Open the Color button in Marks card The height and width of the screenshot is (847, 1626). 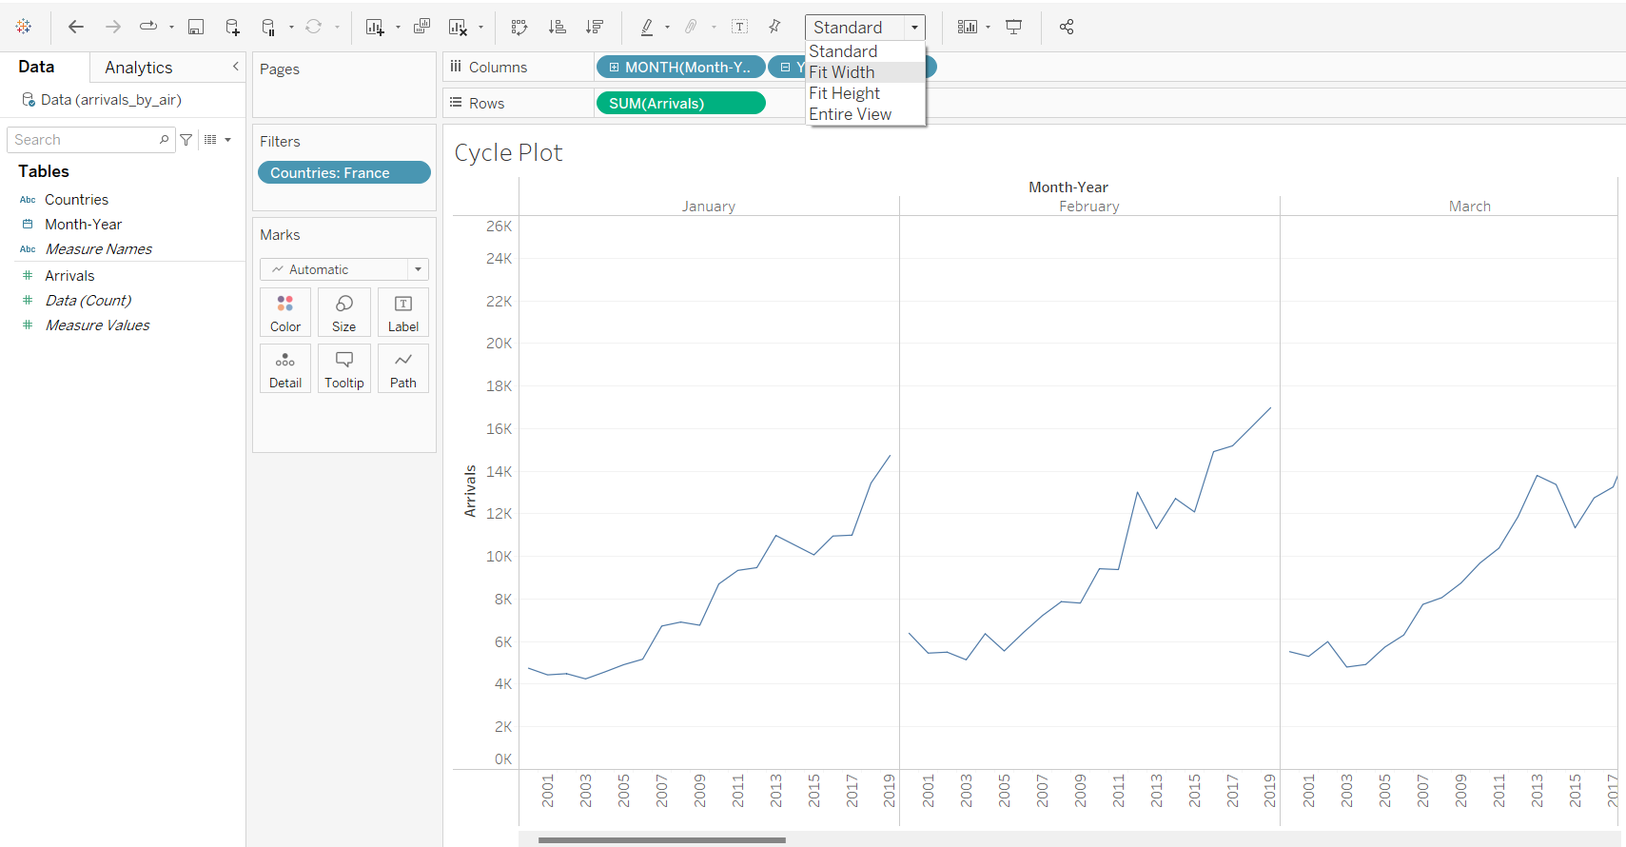pyautogui.click(x=285, y=312)
